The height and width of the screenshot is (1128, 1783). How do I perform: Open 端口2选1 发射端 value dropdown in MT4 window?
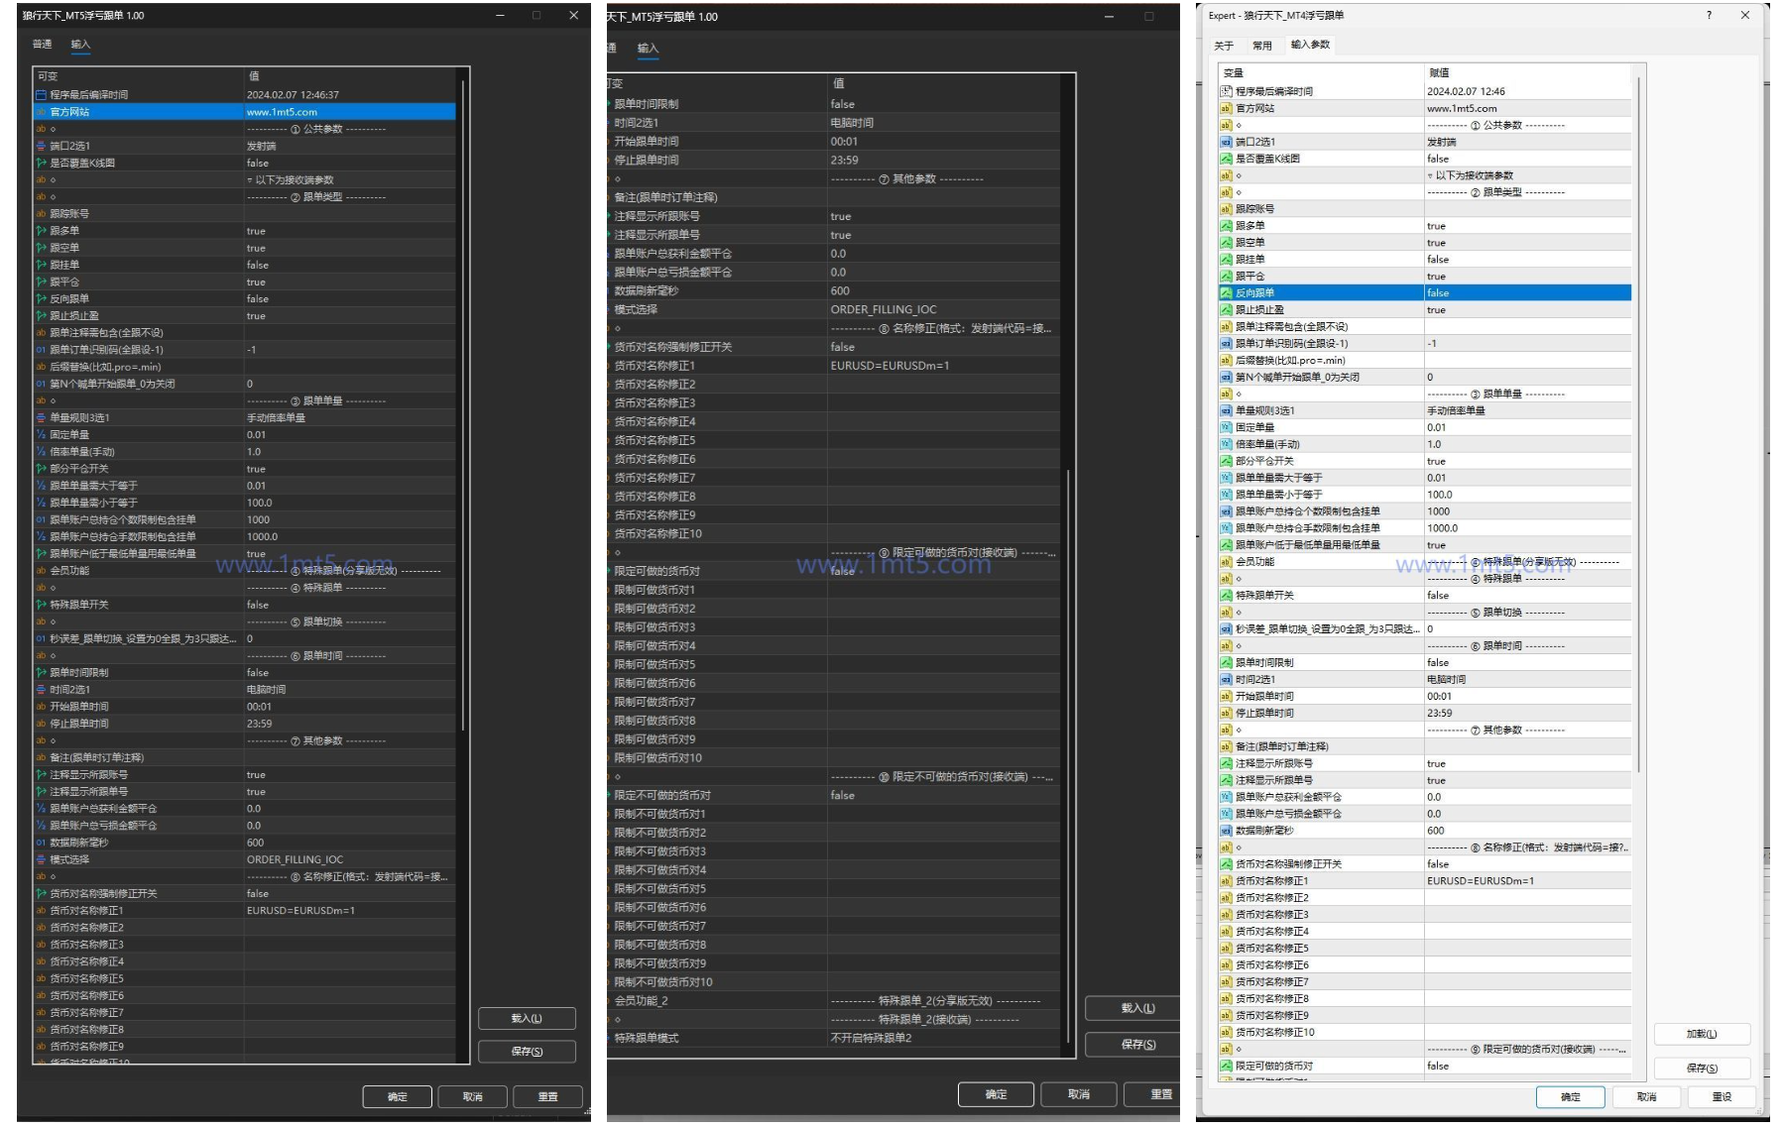(1527, 142)
